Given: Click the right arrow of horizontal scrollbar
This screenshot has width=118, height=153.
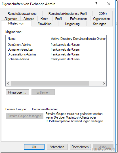Looking at the screenshot, I should (104, 83).
